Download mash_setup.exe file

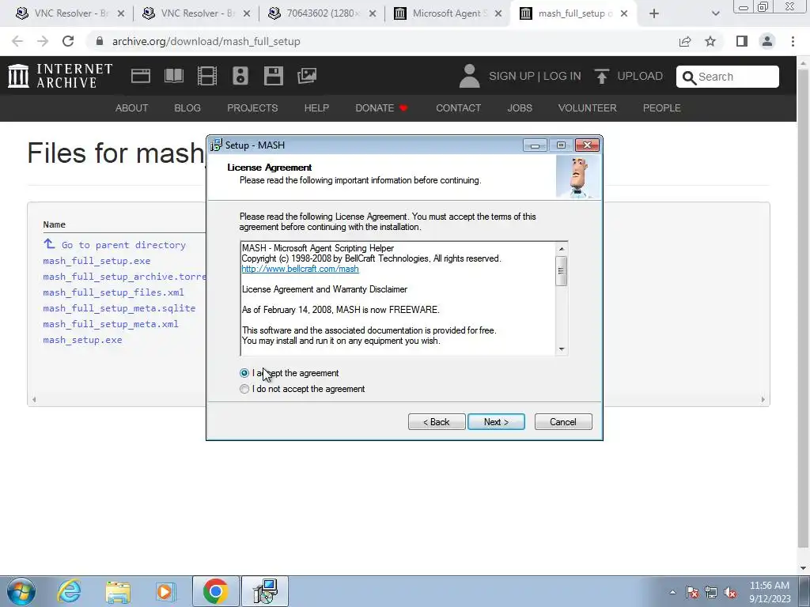click(x=82, y=340)
